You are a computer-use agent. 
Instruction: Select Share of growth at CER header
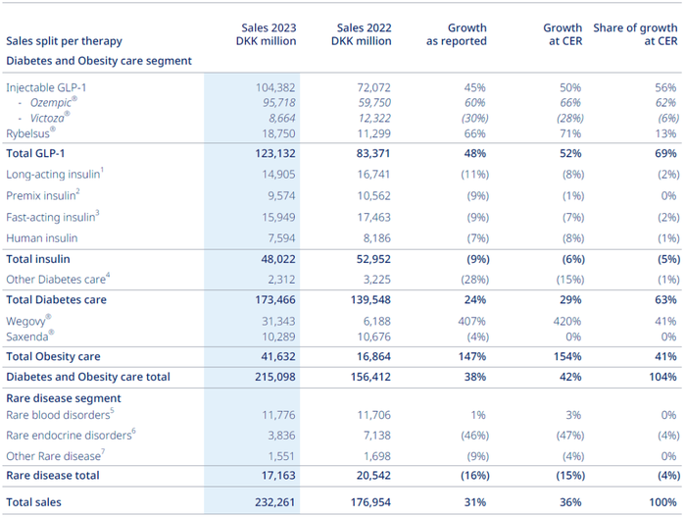pos(635,34)
